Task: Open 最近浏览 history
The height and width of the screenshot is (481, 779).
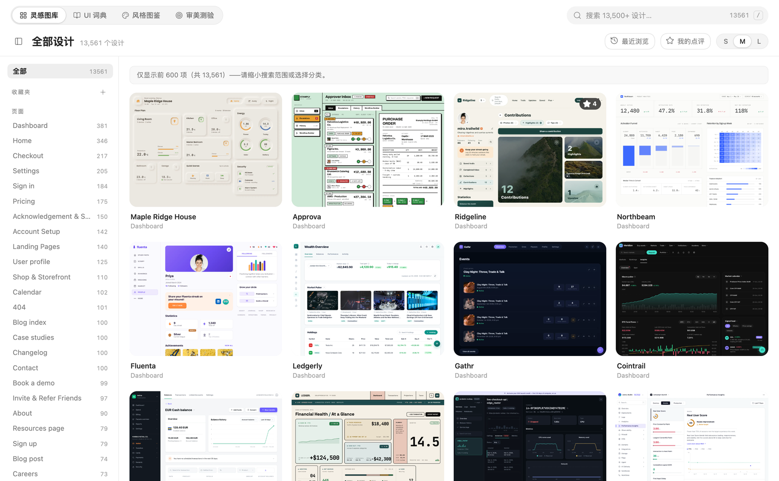Action: [x=630, y=41]
